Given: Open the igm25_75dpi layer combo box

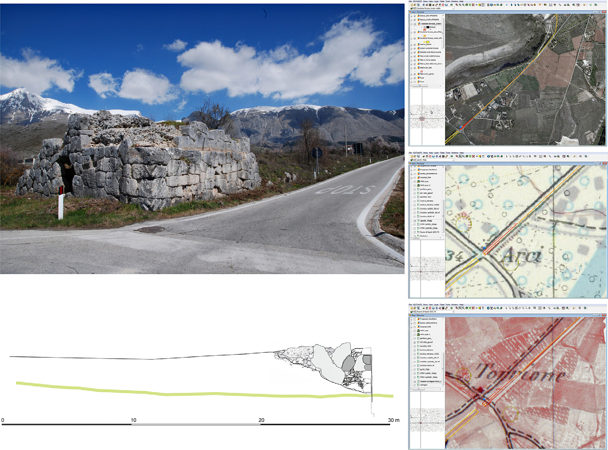Looking at the screenshot, I should click(x=435, y=160).
